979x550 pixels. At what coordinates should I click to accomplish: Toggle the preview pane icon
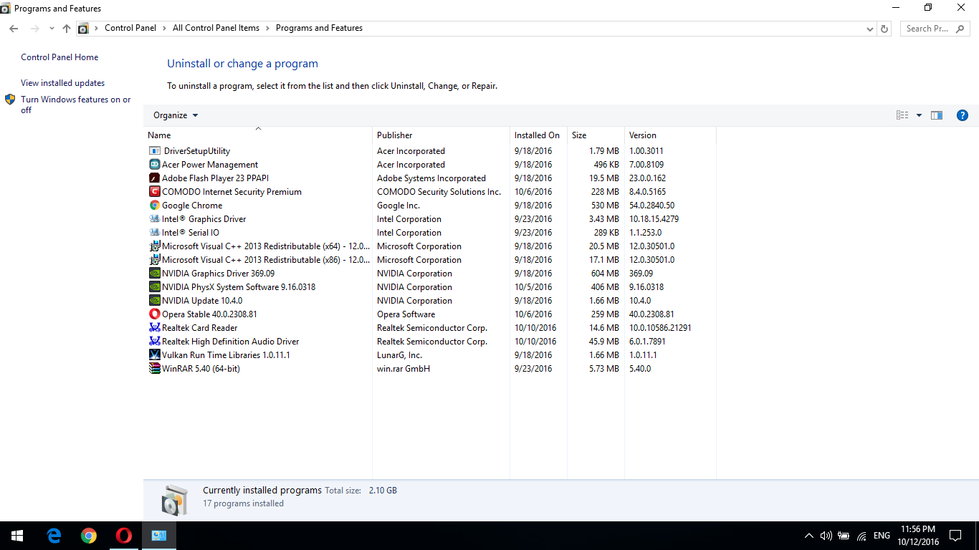(937, 115)
